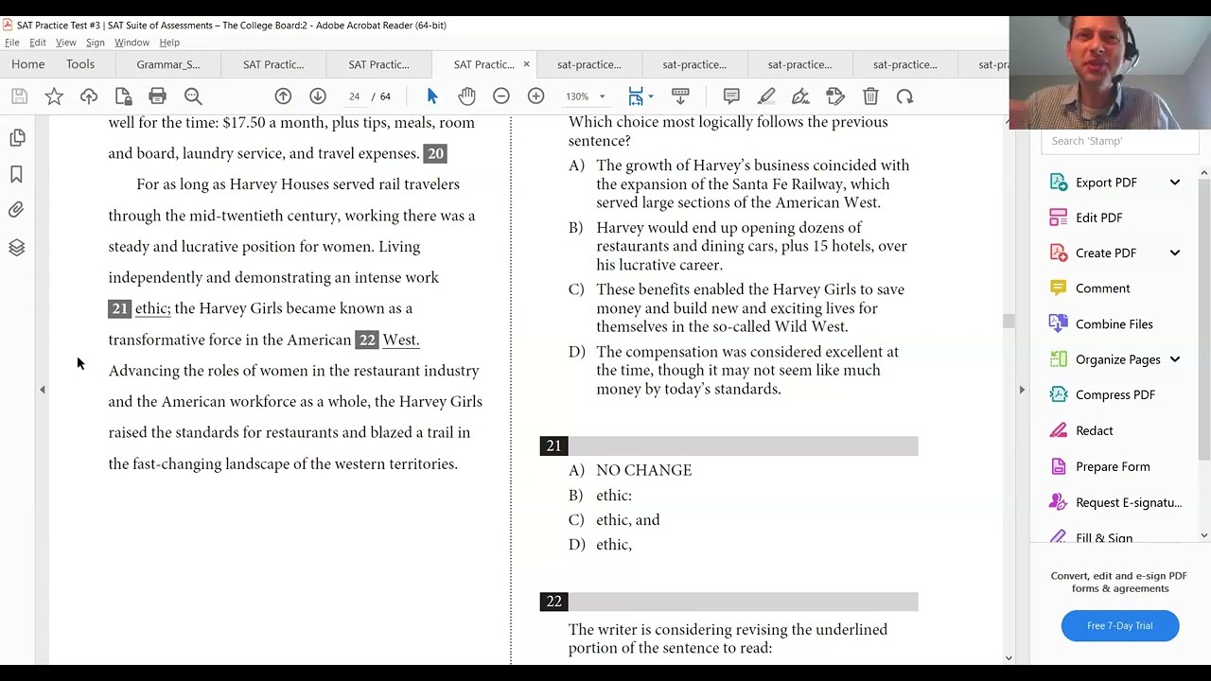Image resolution: width=1211 pixels, height=681 pixels.
Task: Click the stamp tool icon
Action: (835, 96)
